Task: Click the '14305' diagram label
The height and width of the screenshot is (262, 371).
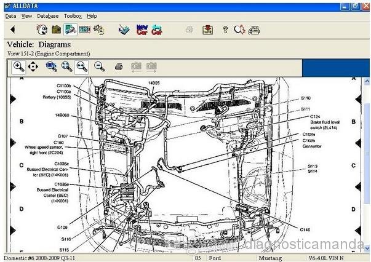Action: pos(154,83)
